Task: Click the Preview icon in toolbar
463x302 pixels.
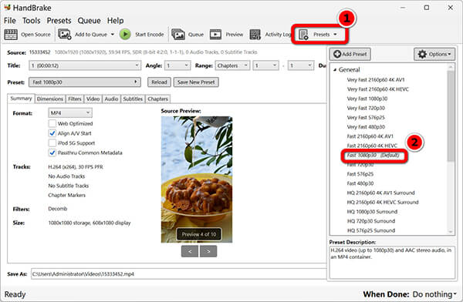Action: 215,35
